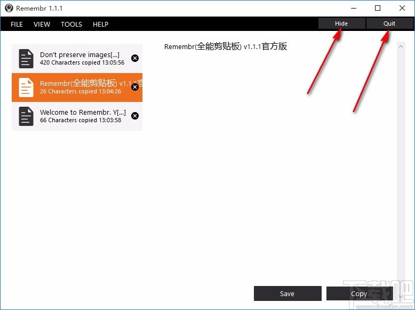Click "26 Characters copied 13:04:26" text
This screenshot has width=415, height=310.
(x=81, y=91)
